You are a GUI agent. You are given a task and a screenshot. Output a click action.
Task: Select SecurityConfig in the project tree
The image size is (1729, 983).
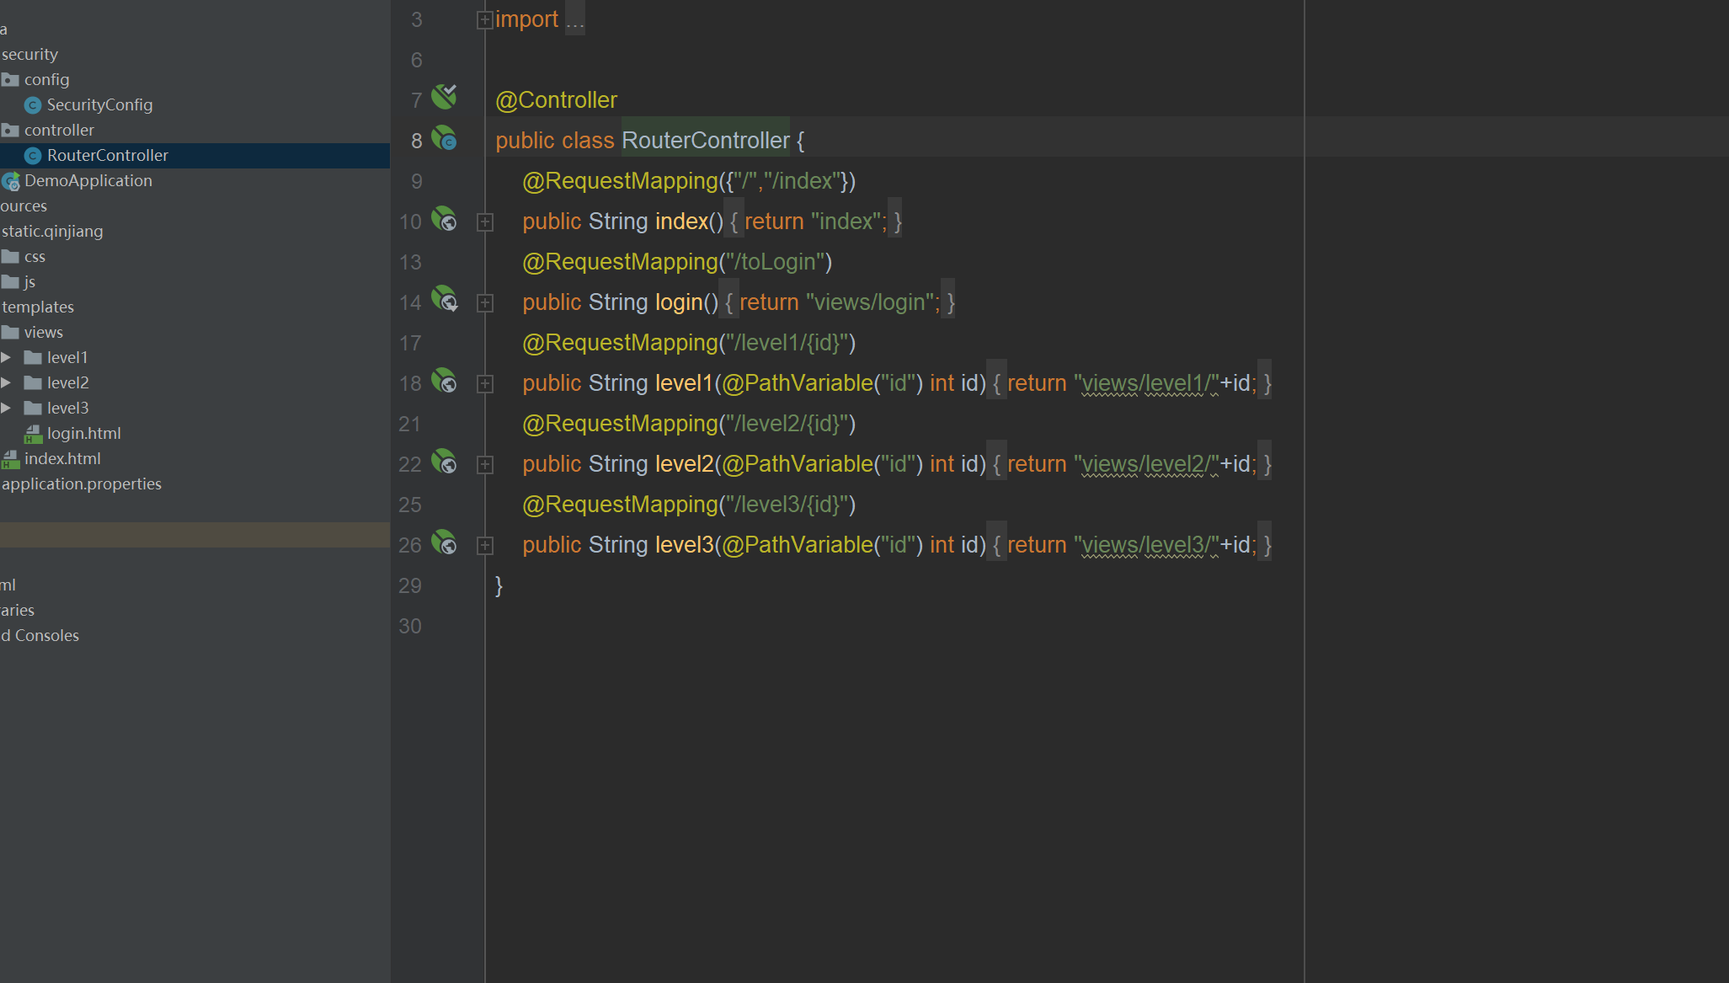99,105
